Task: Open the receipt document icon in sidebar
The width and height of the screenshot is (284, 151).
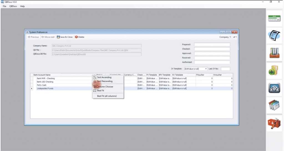Action: point(274,35)
